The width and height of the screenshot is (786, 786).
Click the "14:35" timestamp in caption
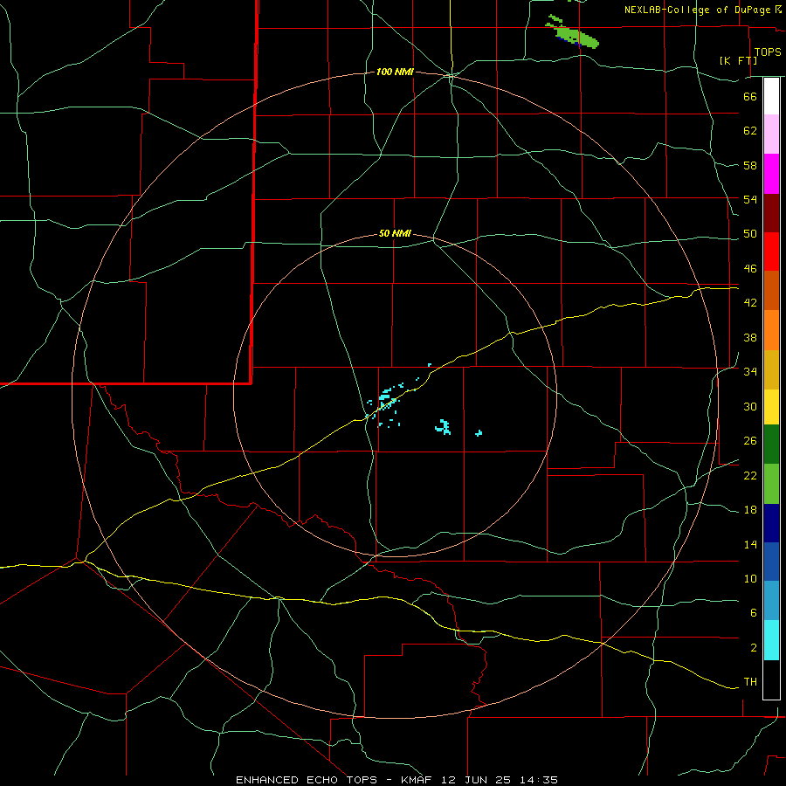pyautogui.click(x=538, y=780)
